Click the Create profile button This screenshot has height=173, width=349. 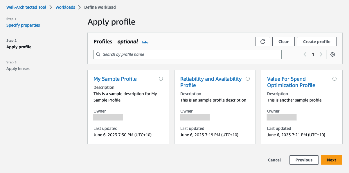[x=316, y=42]
